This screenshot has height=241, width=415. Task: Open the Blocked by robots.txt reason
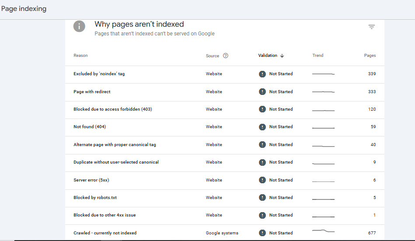coord(95,198)
